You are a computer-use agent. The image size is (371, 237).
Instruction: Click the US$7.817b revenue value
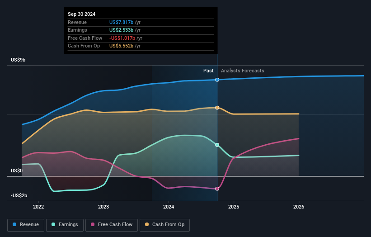coord(121,22)
